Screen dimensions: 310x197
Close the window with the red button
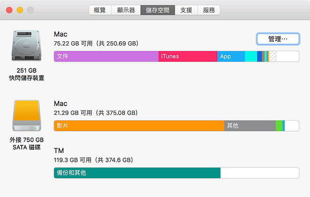point(9,10)
